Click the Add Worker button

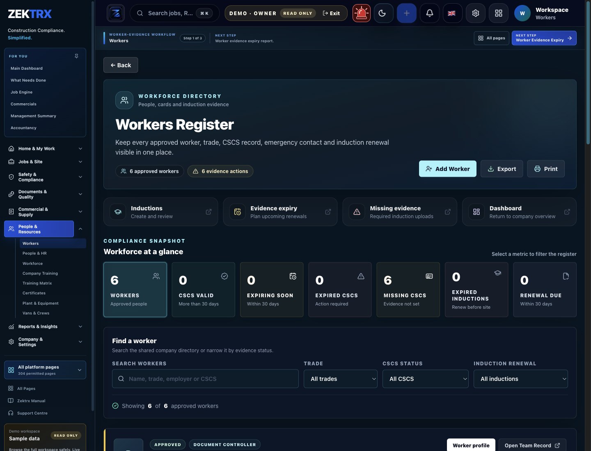pyautogui.click(x=448, y=169)
